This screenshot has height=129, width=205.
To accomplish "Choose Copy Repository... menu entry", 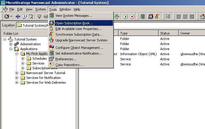I will pyautogui.click(x=69, y=65).
